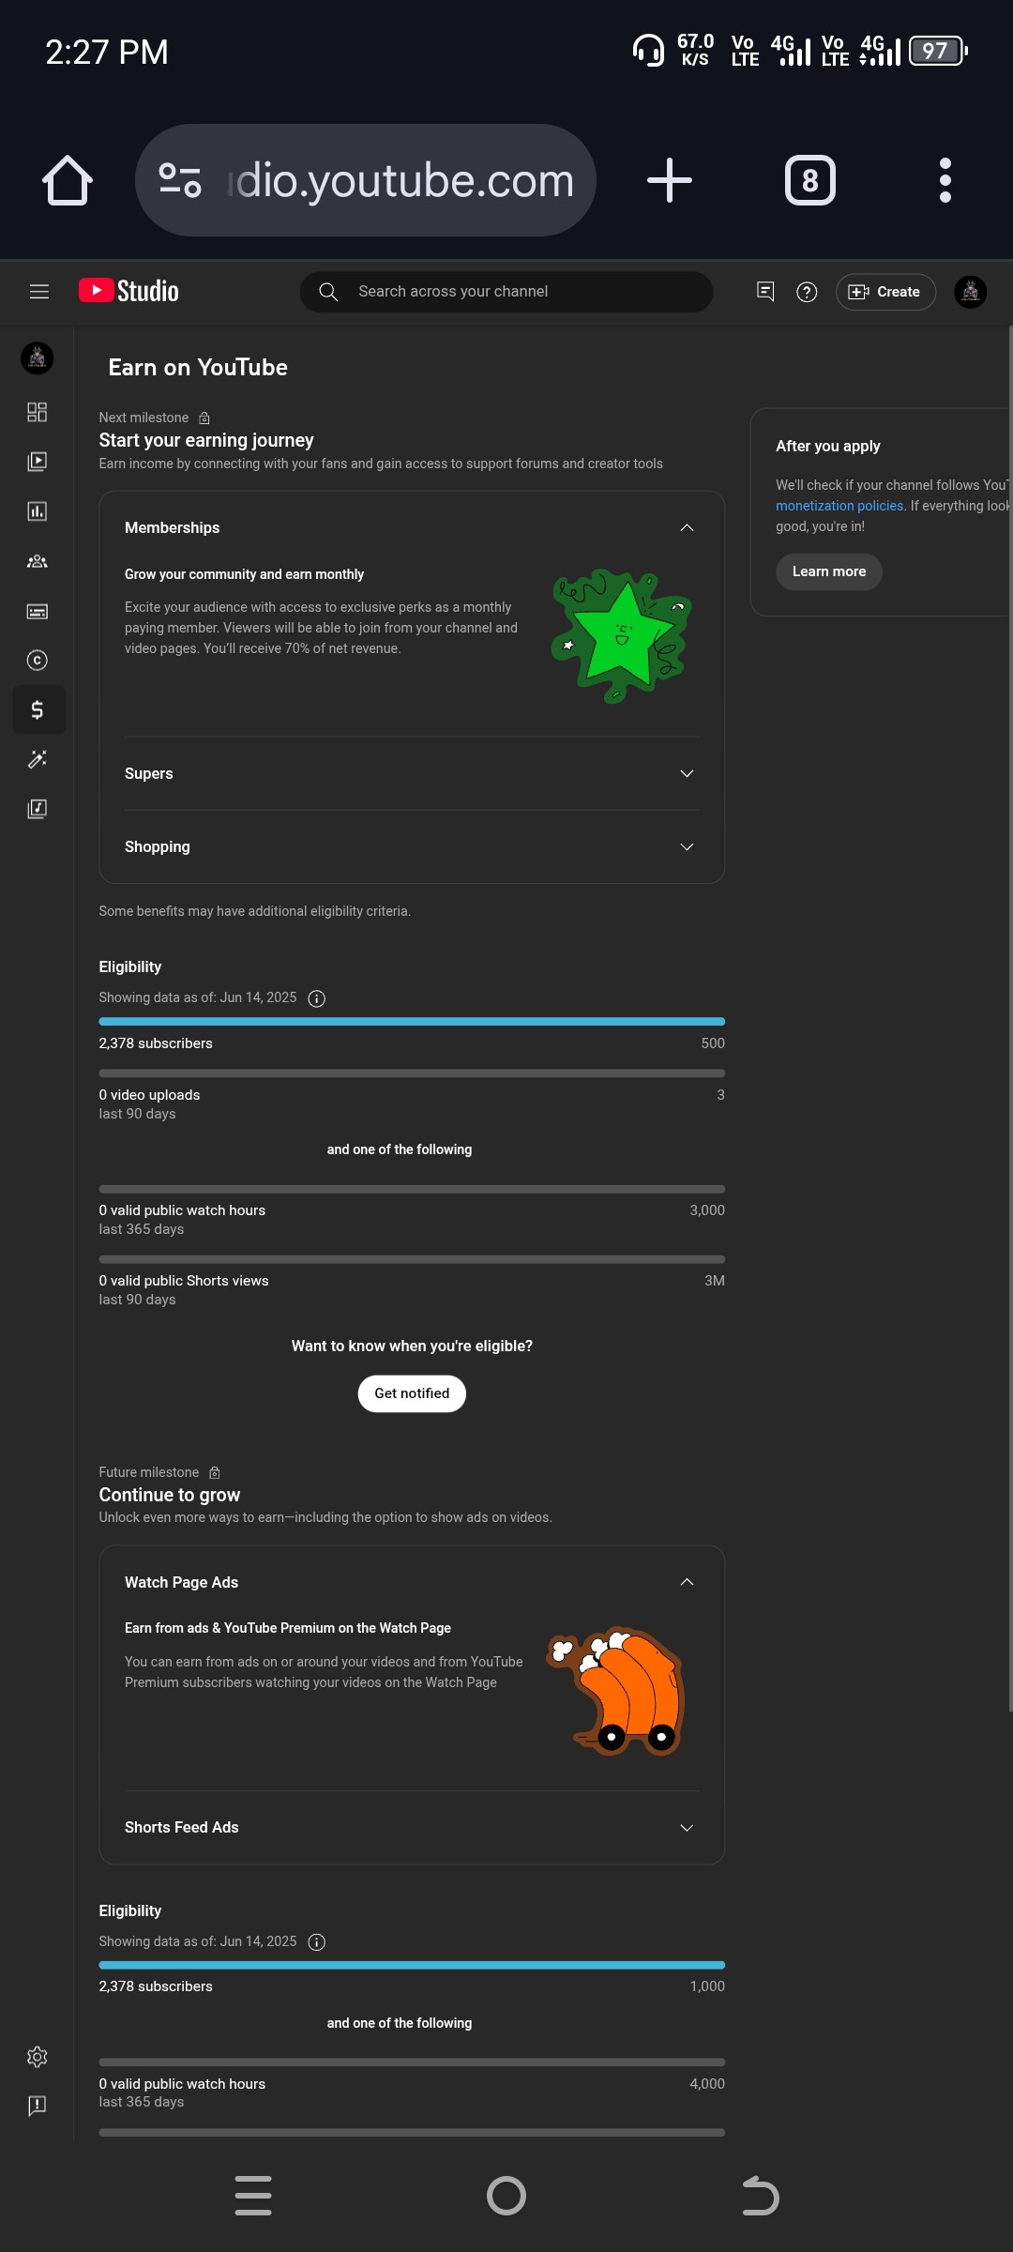Click the 3,000 watch hours progress bar
The width and height of the screenshot is (1013, 2252).
pyautogui.click(x=412, y=1189)
